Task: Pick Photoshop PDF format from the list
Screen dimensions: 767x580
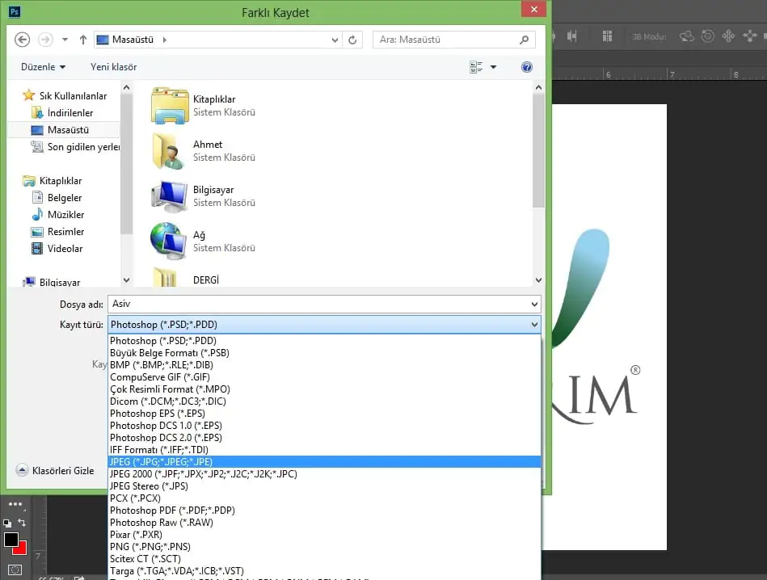Action: pyautogui.click(x=172, y=511)
